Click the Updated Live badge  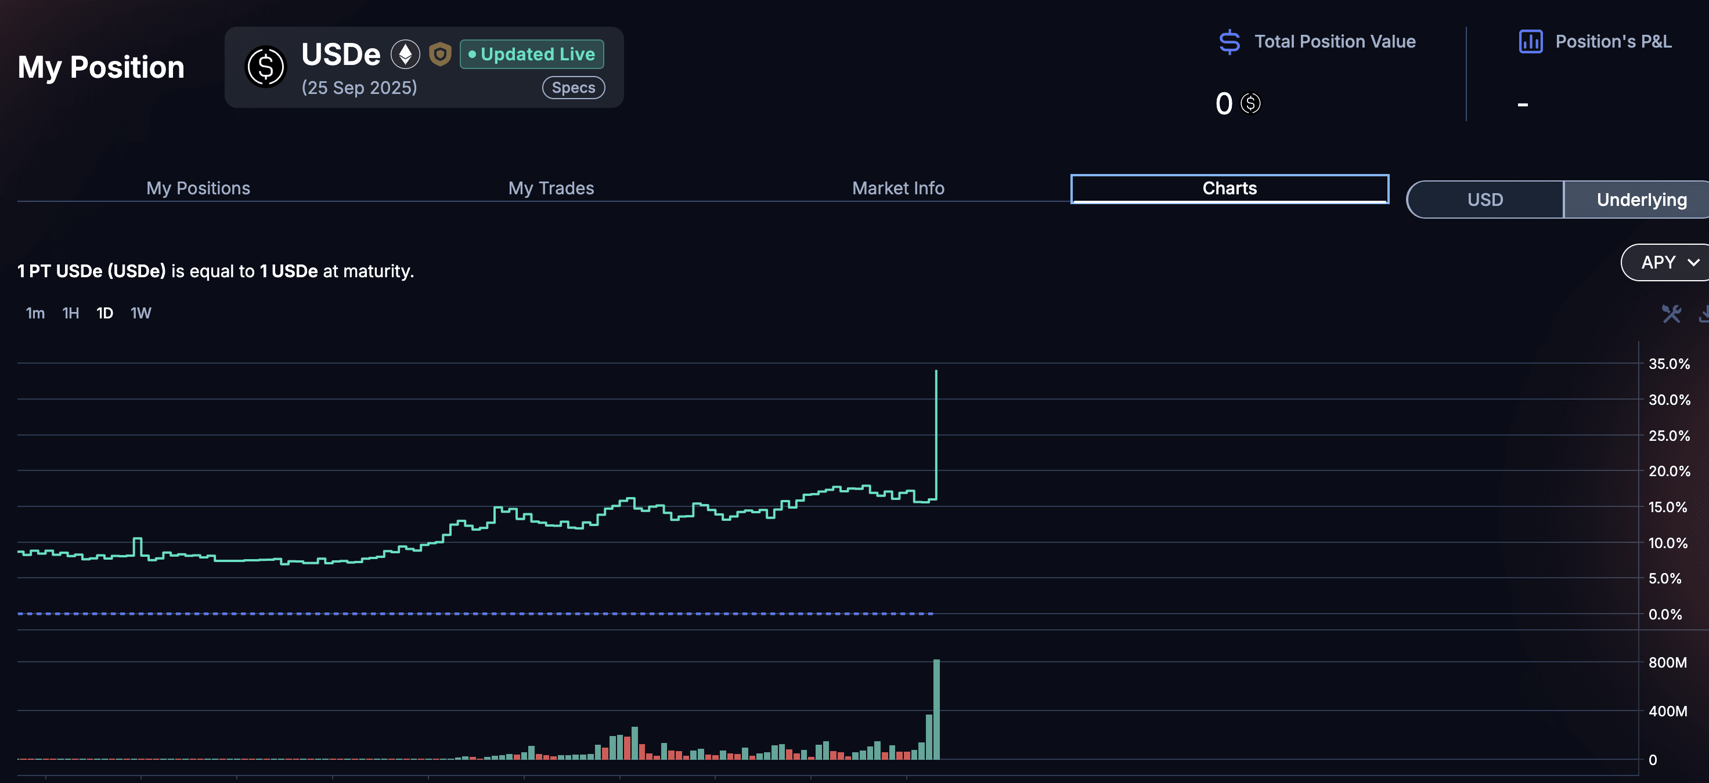coord(531,55)
